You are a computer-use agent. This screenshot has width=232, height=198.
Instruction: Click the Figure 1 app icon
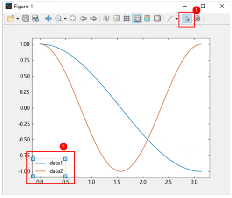coord(8,7)
